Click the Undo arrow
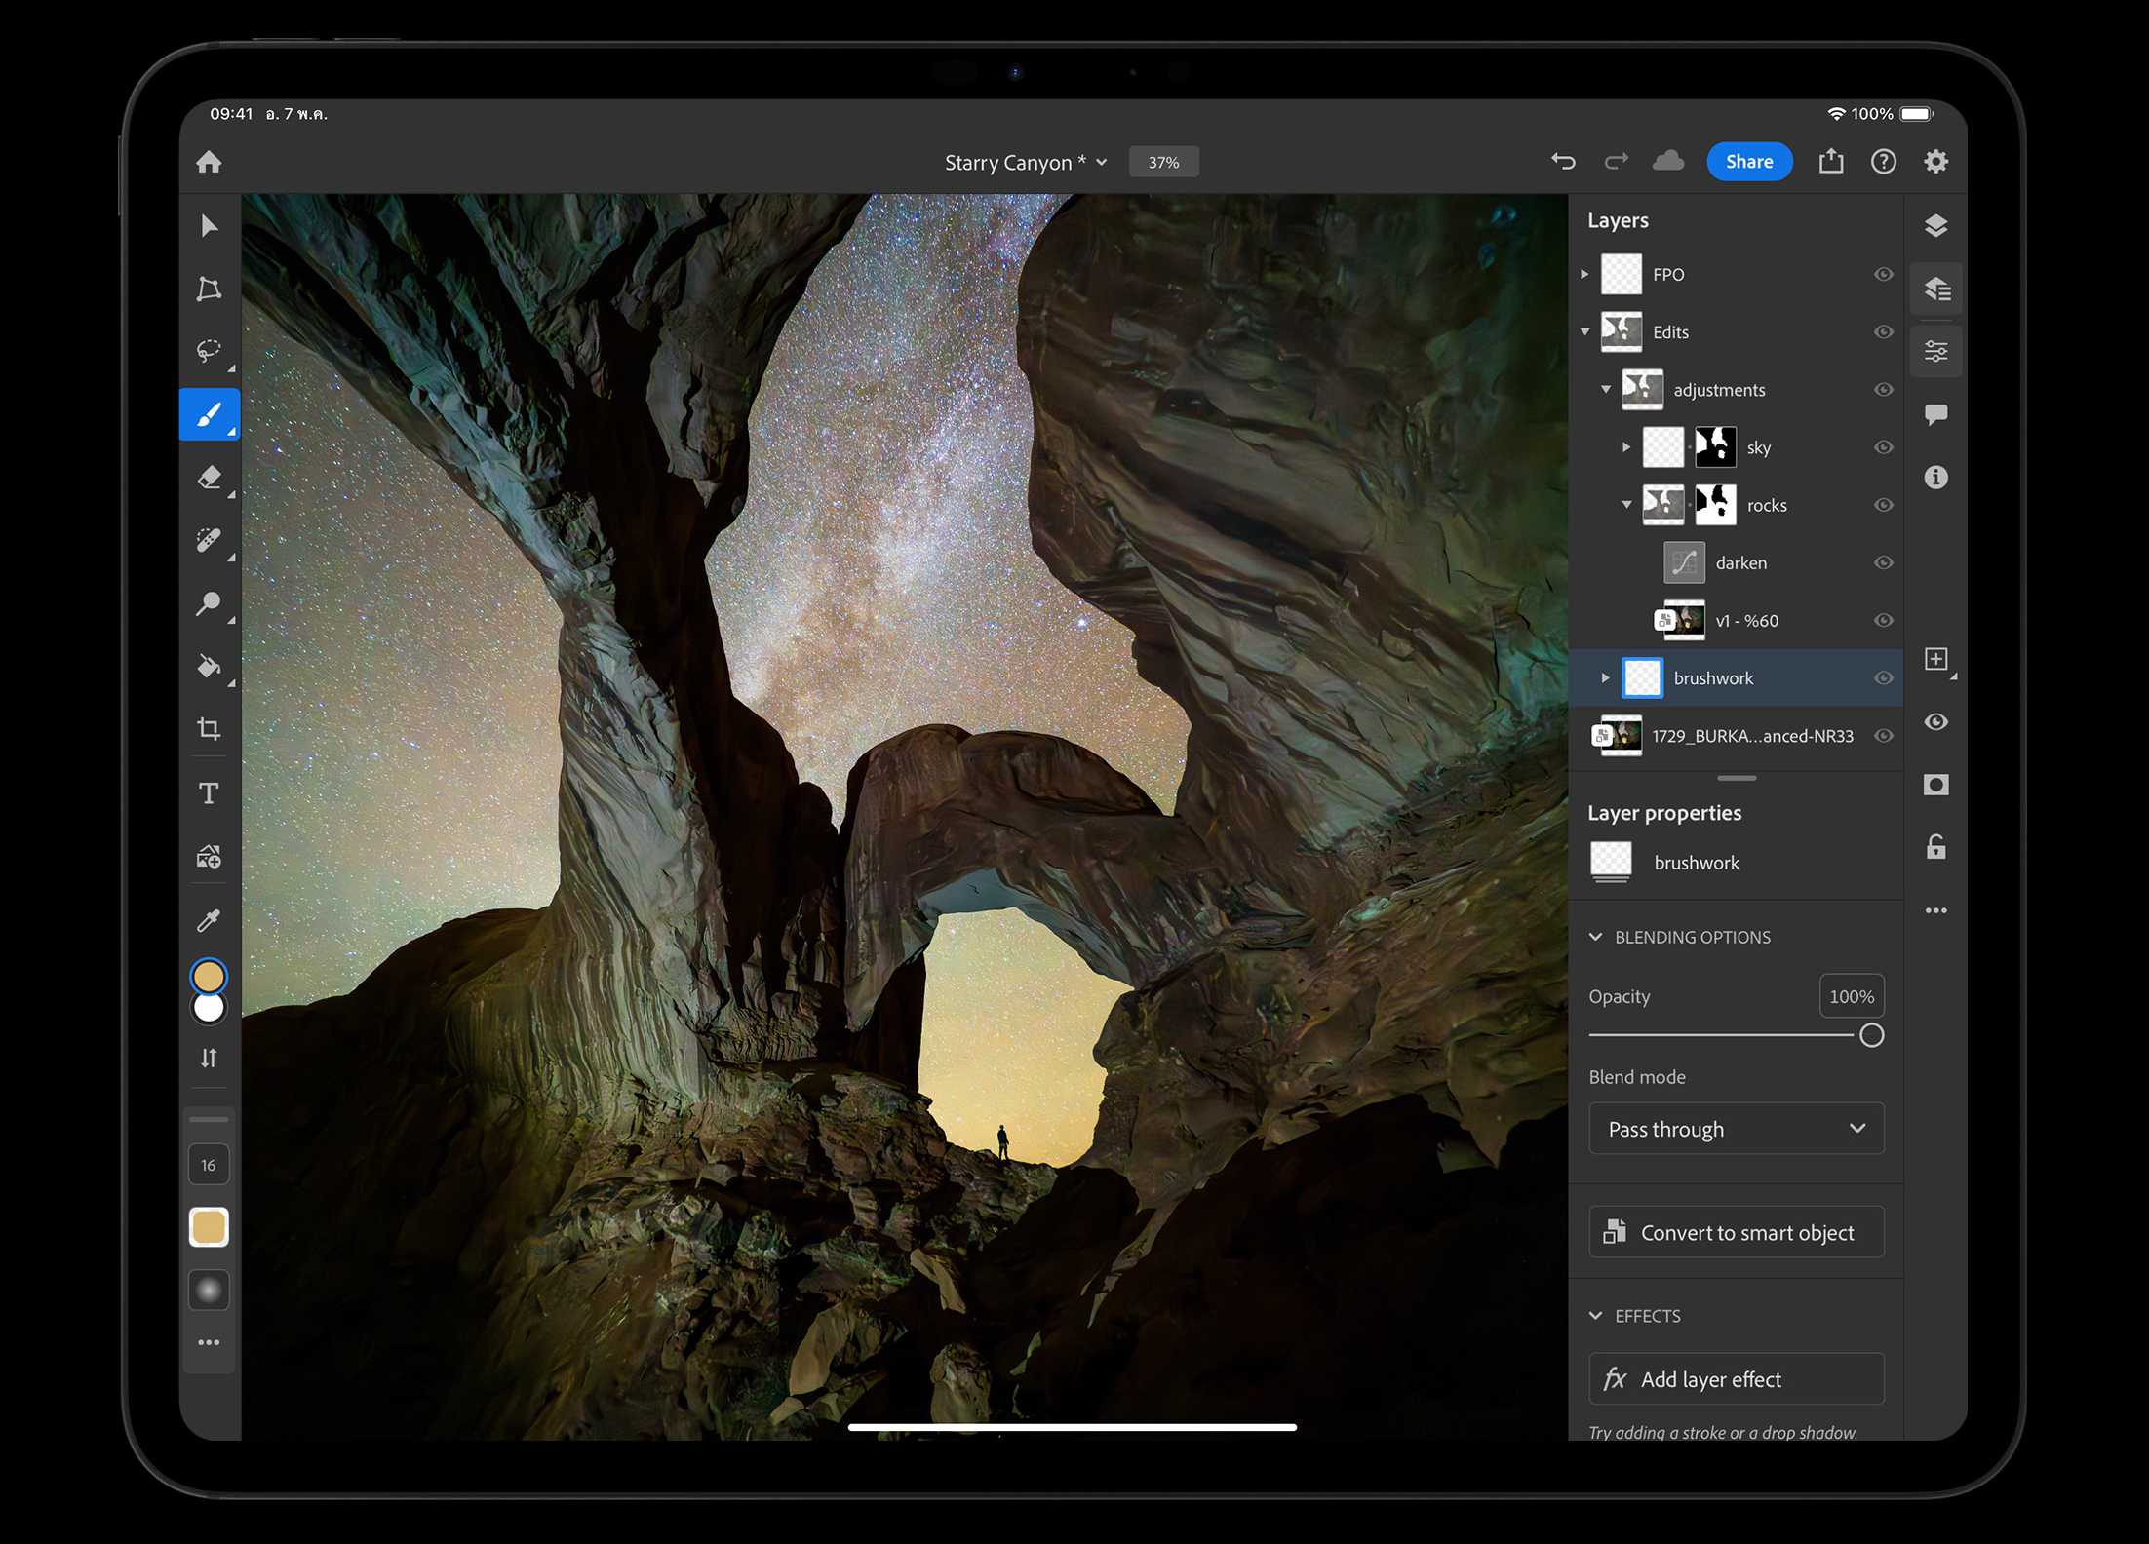Image resolution: width=2149 pixels, height=1544 pixels. point(1563,162)
